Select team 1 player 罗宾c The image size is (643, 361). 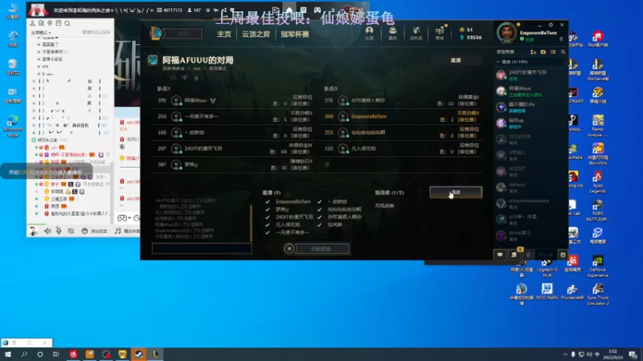pos(234,164)
